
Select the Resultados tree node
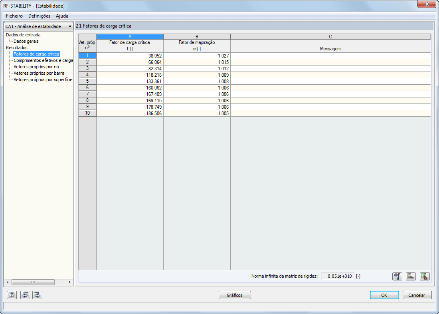(x=17, y=48)
